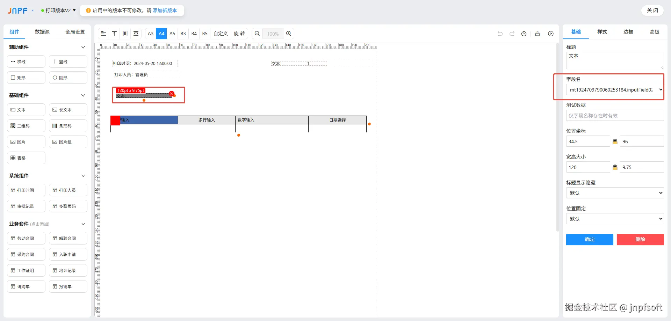Collapse the 业务套件 section
671x321 pixels.
[83, 224]
